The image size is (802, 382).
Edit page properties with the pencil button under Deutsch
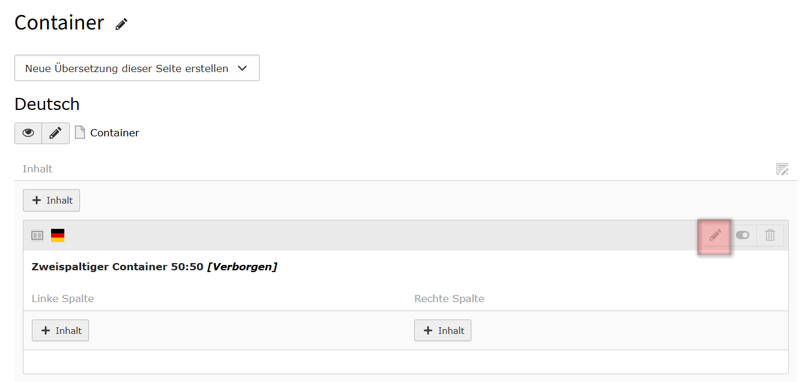(55, 133)
